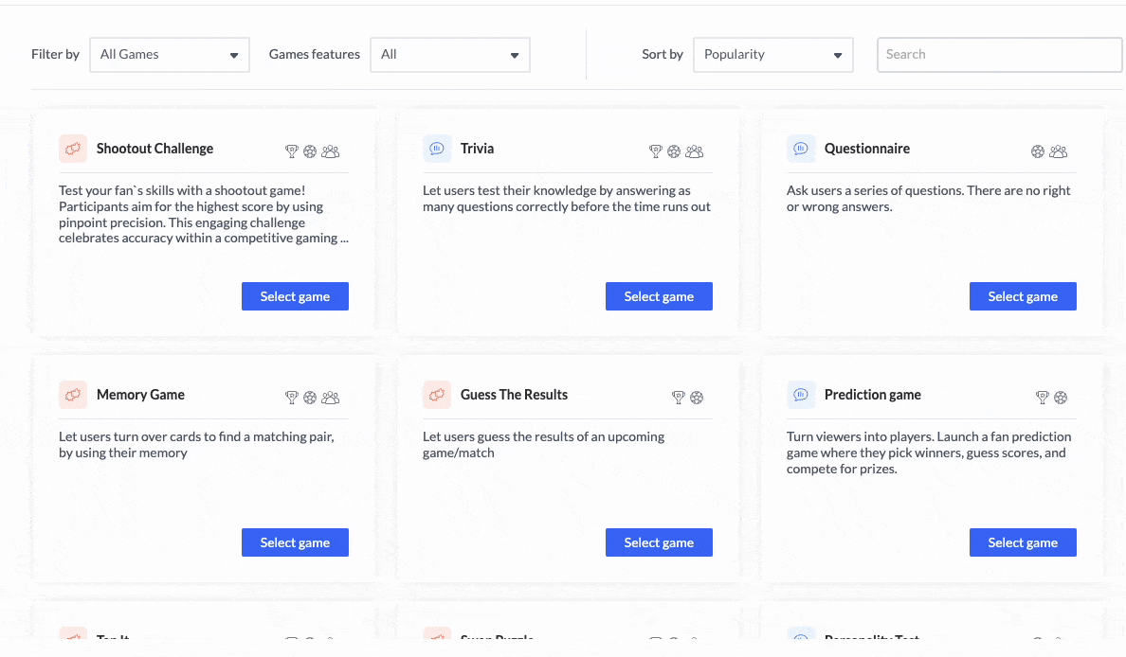Click the Shootout Challenge game type icon

tap(73, 149)
